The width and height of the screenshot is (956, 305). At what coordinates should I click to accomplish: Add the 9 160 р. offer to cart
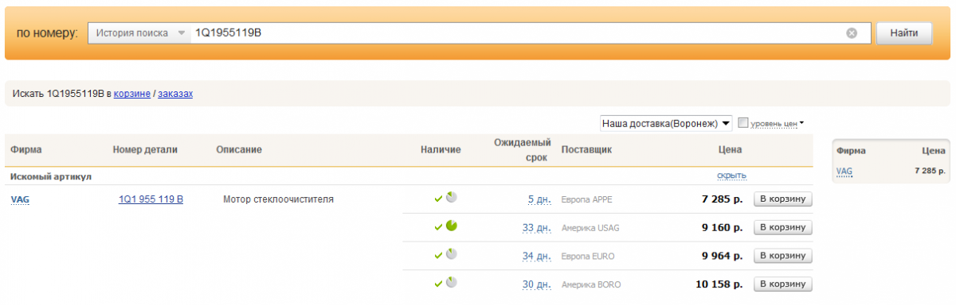click(x=783, y=228)
